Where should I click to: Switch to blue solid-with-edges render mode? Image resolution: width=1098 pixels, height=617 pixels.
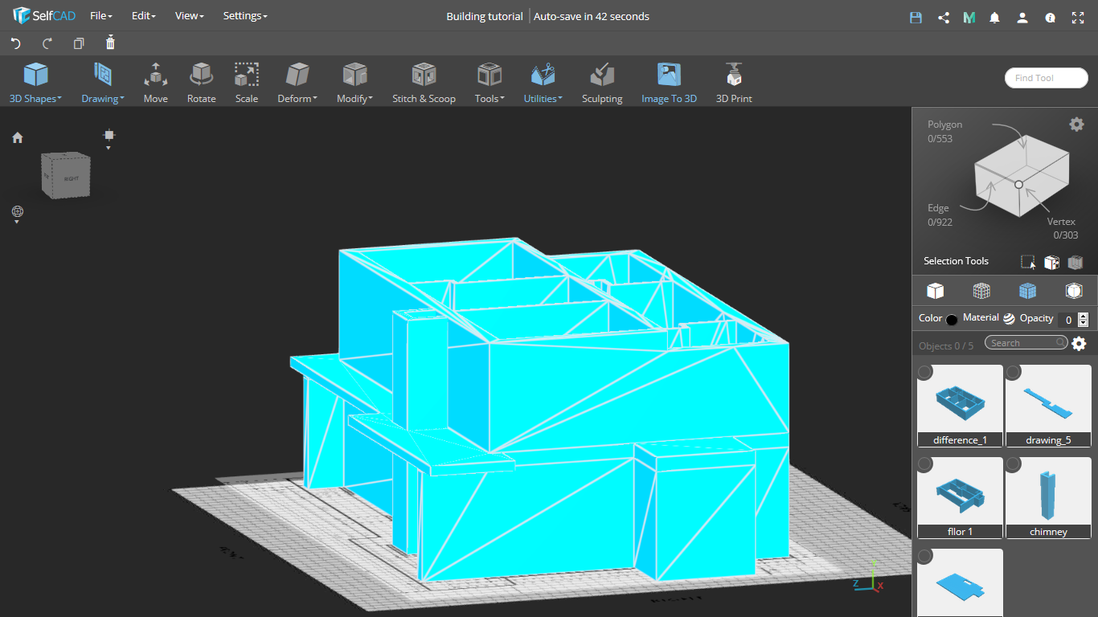coord(1027,291)
